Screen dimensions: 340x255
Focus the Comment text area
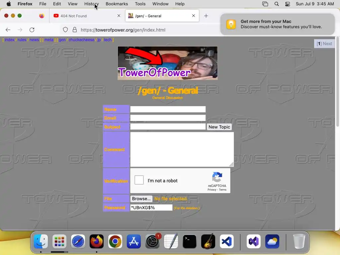[182, 149]
